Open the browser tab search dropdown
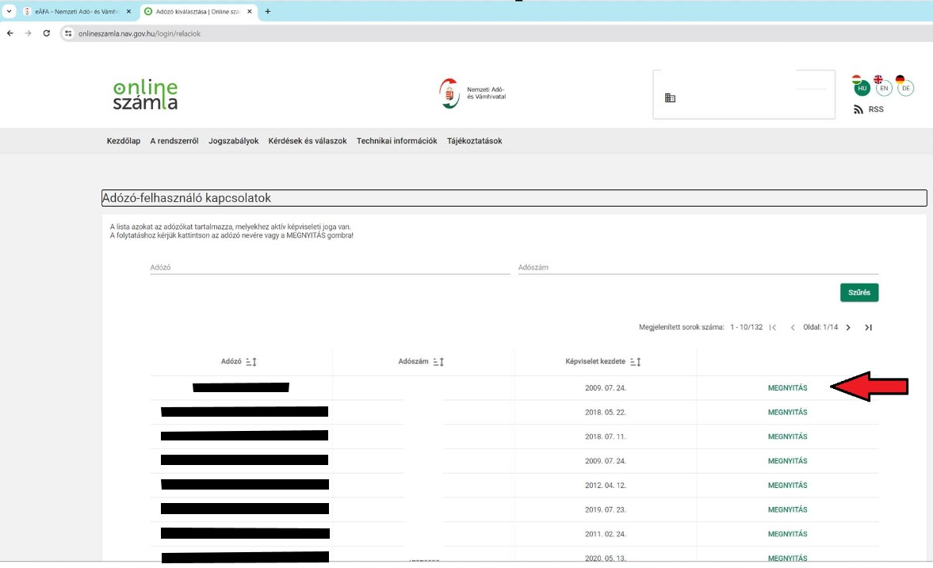Screen dimensions: 933x568 coord(9,11)
